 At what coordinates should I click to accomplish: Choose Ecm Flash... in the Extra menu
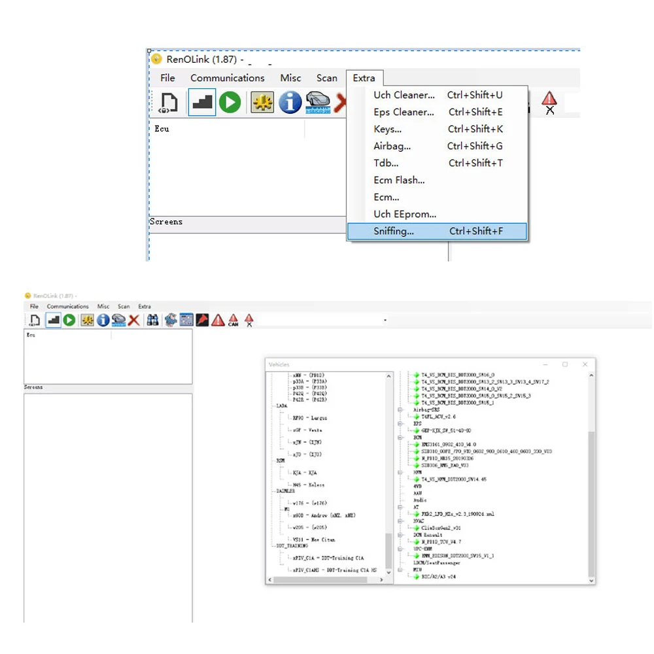(x=437, y=181)
